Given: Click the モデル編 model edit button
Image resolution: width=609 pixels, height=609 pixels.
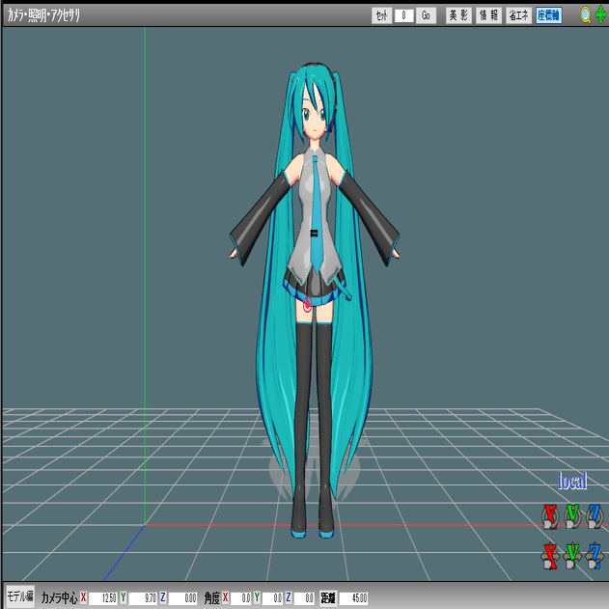Looking at the screenshot, I should (x=20, y=596).
